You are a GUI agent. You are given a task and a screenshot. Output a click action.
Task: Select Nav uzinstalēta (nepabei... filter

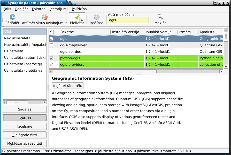coord(25,45)
